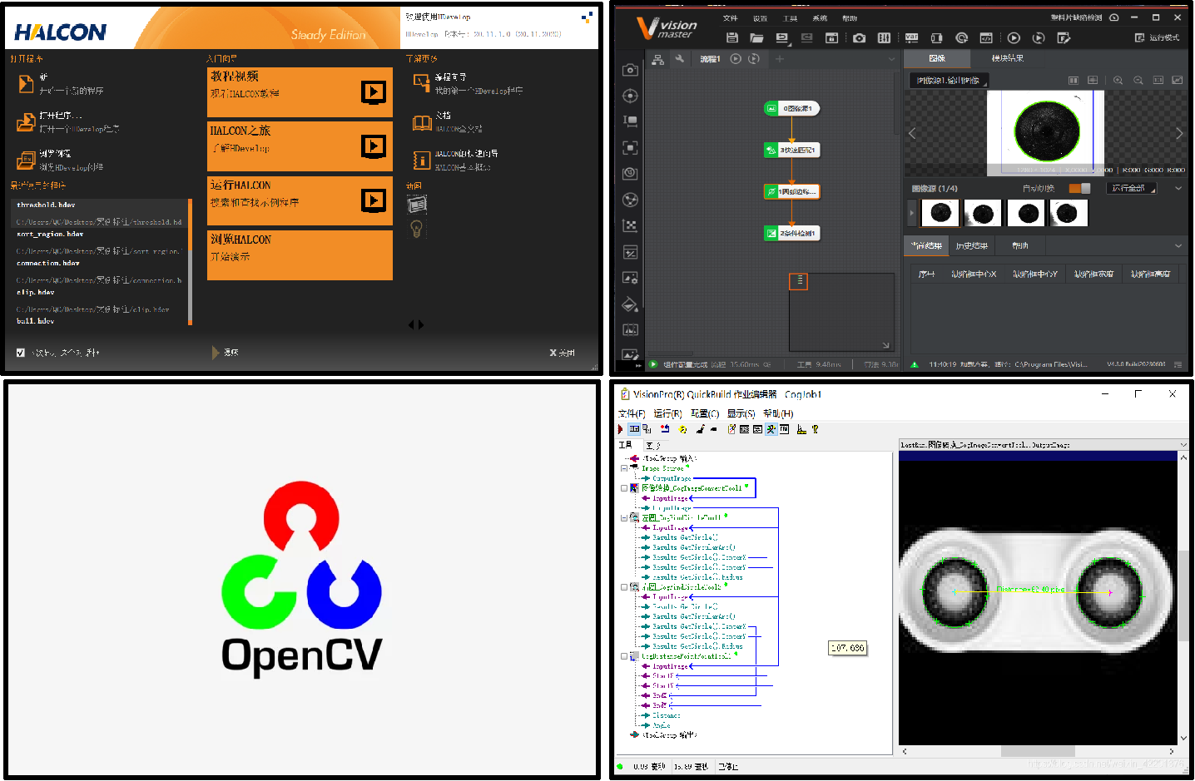This screenshot has width=1195, height=781.
Task: Select the second image thumbnail in VisionMaster
Action: point(982,213)
